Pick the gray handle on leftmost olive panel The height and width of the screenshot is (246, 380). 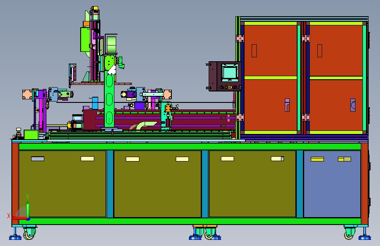click(x=38, y=159)
